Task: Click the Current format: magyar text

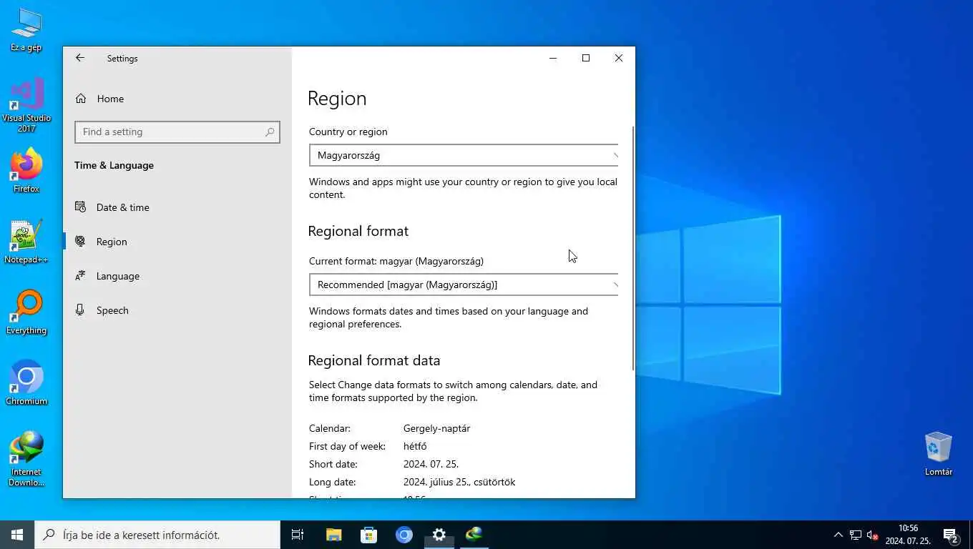Action: coord(396,261)
